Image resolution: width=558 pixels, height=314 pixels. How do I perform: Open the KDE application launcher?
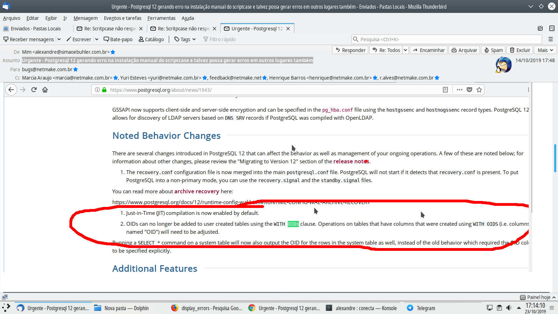[6, 308]
